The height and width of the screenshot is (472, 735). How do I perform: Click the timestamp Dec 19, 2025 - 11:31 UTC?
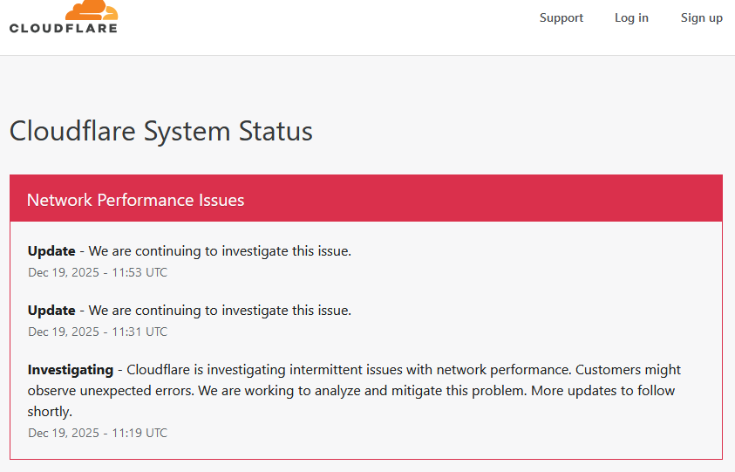tap(98, 332)
